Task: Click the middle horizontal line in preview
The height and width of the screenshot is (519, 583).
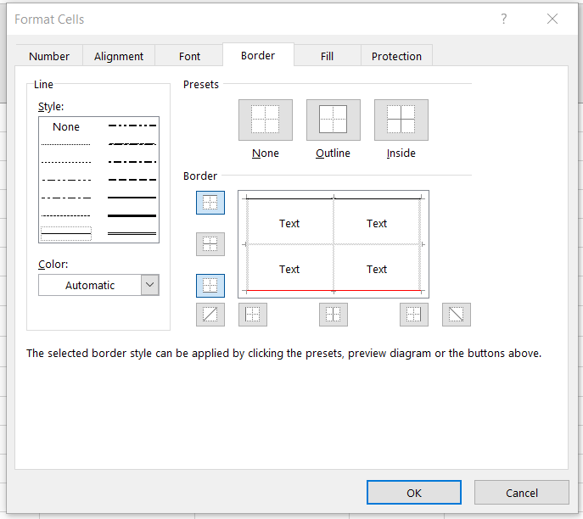Action: coord(334,244)
